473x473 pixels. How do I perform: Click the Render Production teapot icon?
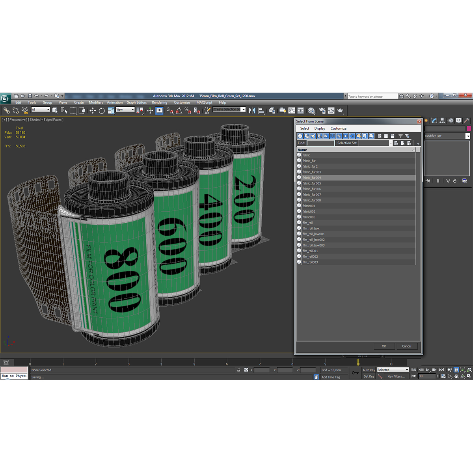340,111
